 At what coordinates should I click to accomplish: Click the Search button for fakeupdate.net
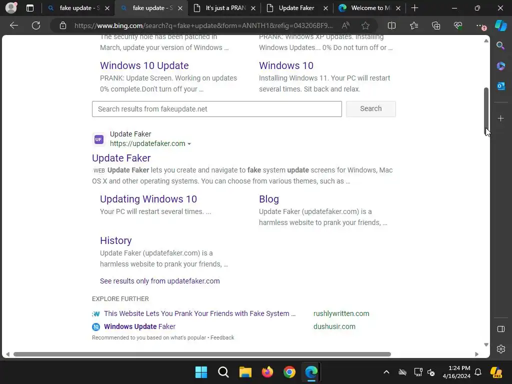click(370, 108)
